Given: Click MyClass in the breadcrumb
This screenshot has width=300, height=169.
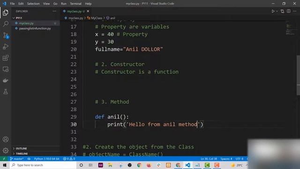Looking at the screenshot, I should click(97, 18).
